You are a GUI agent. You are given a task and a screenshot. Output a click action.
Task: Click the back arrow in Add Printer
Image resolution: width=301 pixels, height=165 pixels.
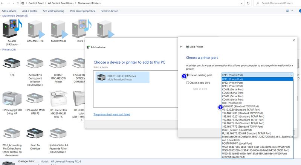pos(181,47)
